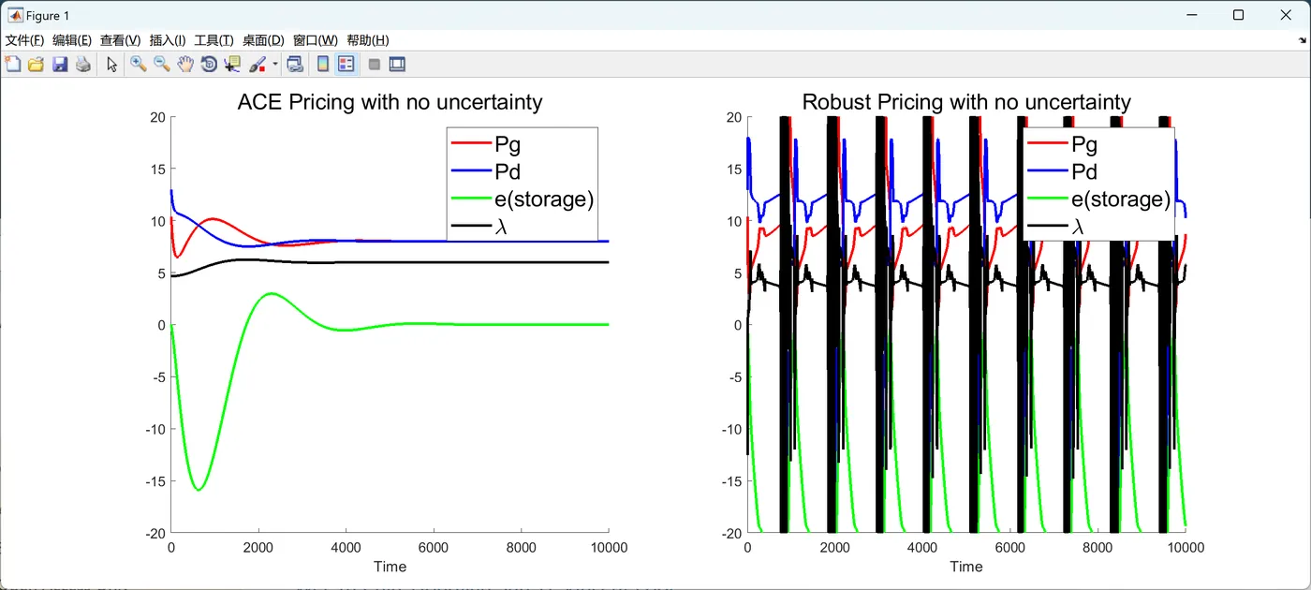Open the 工具(T) menu
1311x590 pixels.
[x=214, y=40]
